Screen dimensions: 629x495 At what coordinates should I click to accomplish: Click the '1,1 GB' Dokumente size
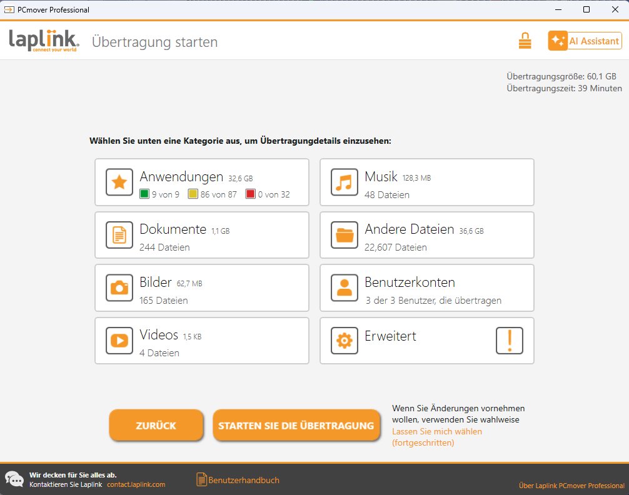pyautogui.click(x=221, y=231)
